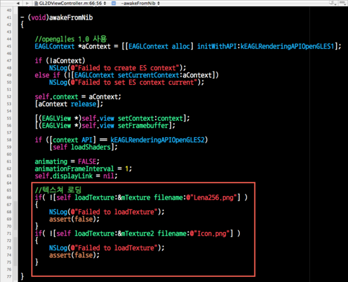Click the animating = FALSE; line
The width and height of the screenshot is (348, 282).
pyautogui.click(x=67, y=161)
